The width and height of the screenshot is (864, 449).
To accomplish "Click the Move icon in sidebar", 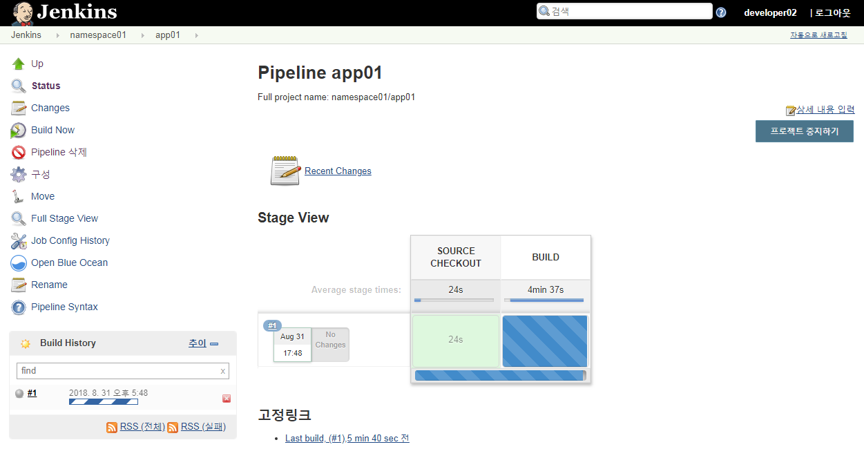I will [19, 197].
